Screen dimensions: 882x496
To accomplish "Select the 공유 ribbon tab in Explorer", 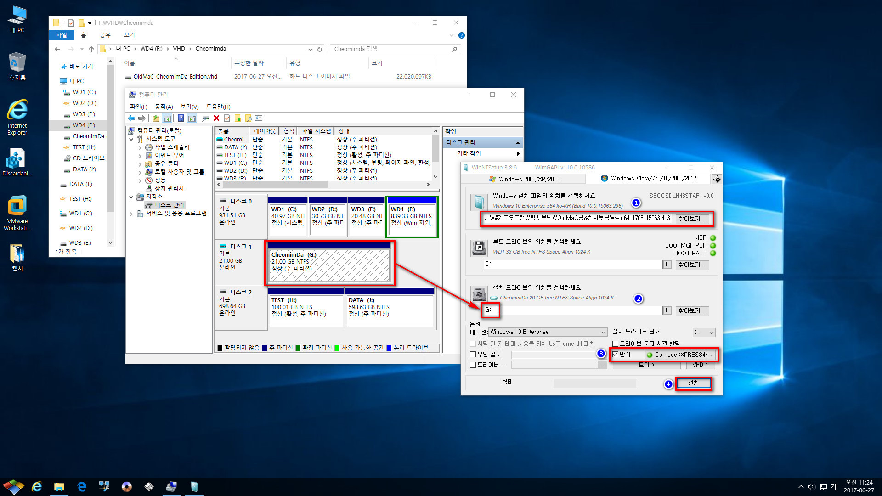I will click(x=105, y=35).
